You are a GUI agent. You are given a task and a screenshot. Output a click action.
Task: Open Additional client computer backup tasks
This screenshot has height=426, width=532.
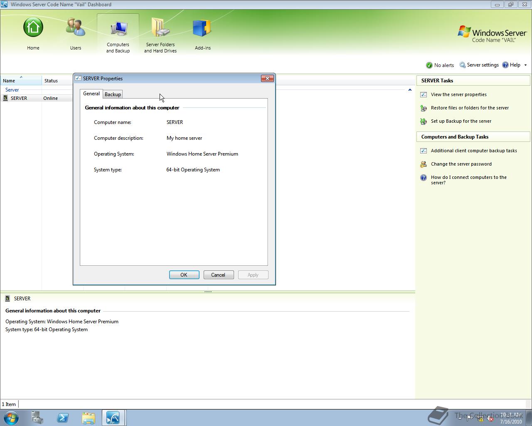[474, 151]
